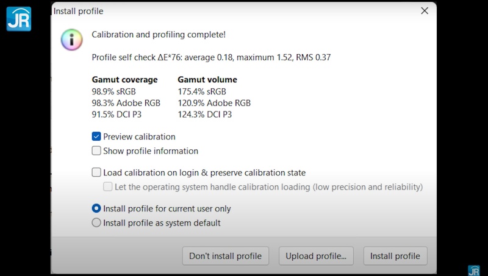Click the Gamut coverage heading
The width and height of the screenshot is (488, 276).
click(x=124, y=79)
